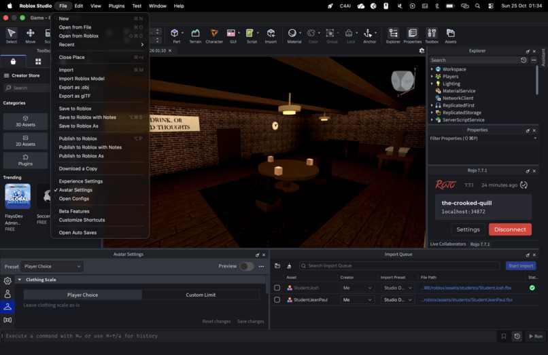Open Explorer more options ellipsis
The width and height of the screenshot is (548, 355).
click(534, 60)
